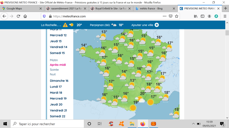Open page actions three-dot menu
Image resolution: width=229 pixels, height=128 pixels.
click(164, 16)
